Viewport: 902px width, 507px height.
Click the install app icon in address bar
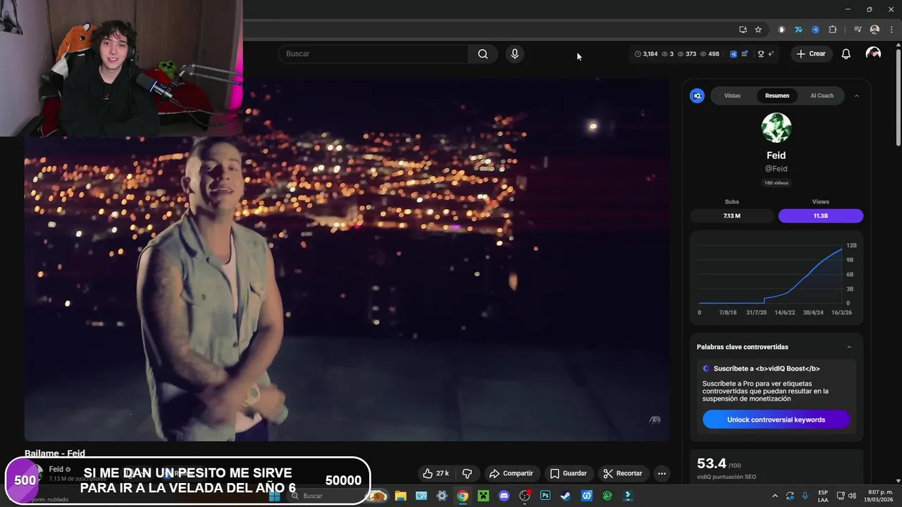click(x=743, y=30)
